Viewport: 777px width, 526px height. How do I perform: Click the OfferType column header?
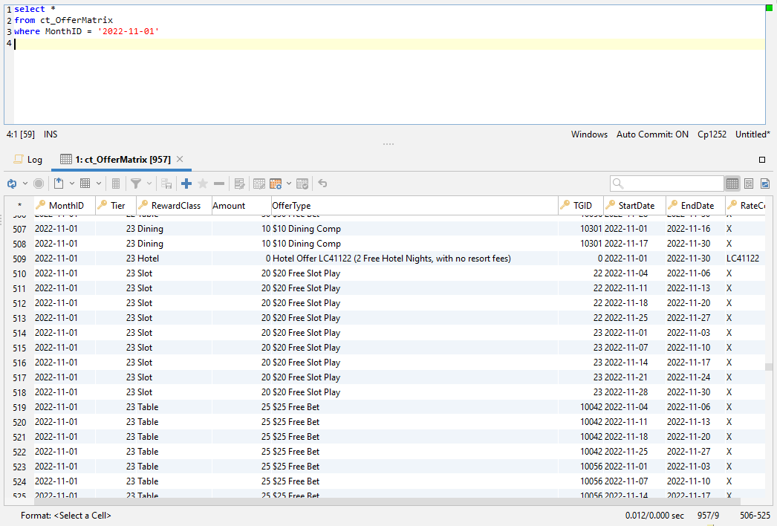[291, 206]
